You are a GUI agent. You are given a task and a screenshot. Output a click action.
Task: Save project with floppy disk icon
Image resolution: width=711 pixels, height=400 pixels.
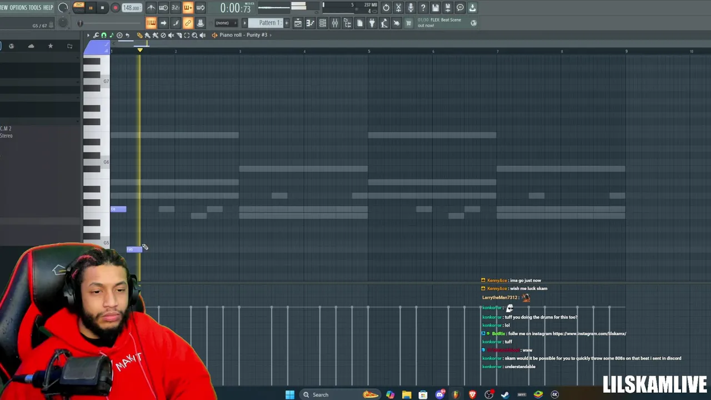pyautogui.click(x=435, y=8)
